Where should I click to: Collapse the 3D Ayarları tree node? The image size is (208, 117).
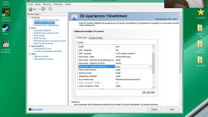coord(30,18)
